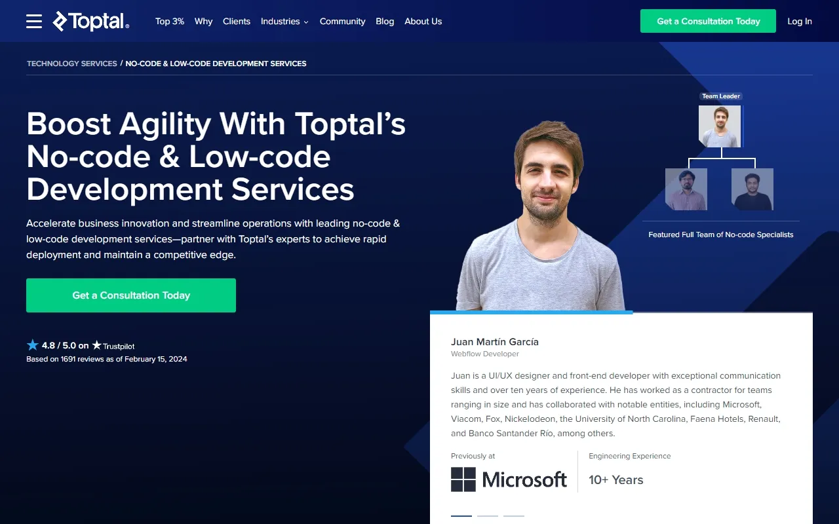Select the About Us menu item
This screenshot has width=839, height=524.
point(423,21)
